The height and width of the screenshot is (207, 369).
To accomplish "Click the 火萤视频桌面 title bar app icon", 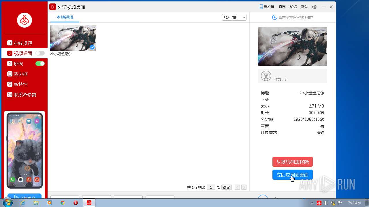I will coord(52,7).
